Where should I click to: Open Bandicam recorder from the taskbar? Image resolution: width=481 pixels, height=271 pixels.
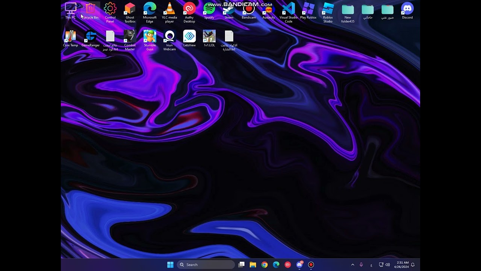311,265
